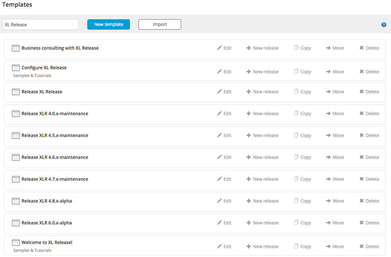Edit the Welcome to XL Release! template
This screenshot has width=391, height=257.
pyautogui.click(x=224, y=247)
